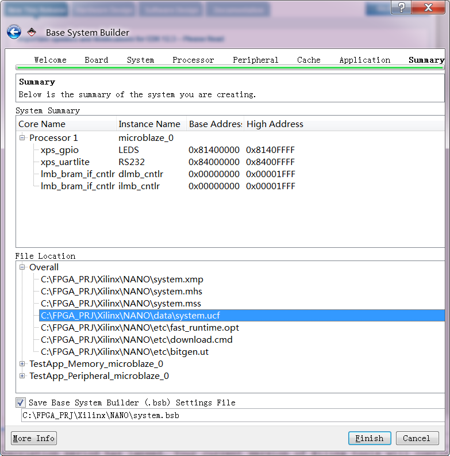
Task: Go to the Processor tab
Action: coord(193,60)
